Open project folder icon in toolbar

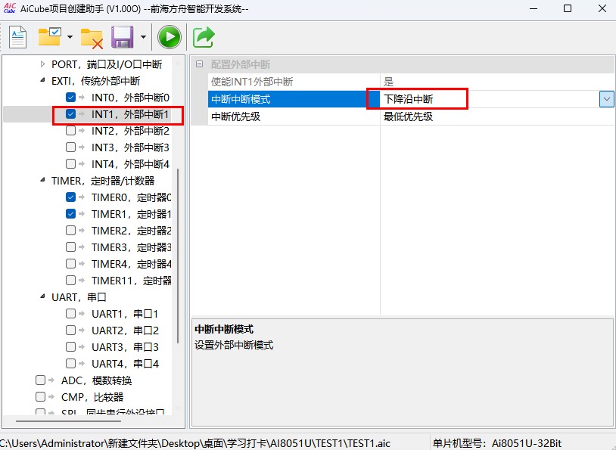pos(49,37)
